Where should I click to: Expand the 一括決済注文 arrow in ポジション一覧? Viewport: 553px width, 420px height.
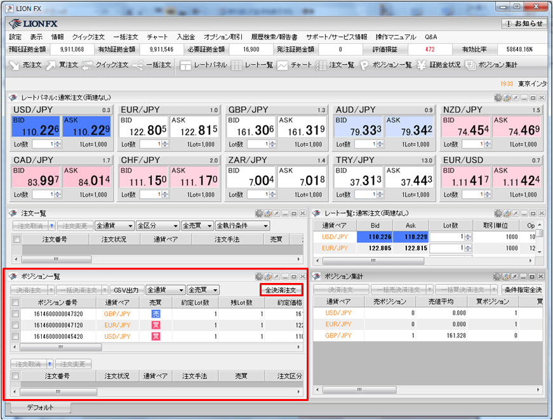coord(105,290)
